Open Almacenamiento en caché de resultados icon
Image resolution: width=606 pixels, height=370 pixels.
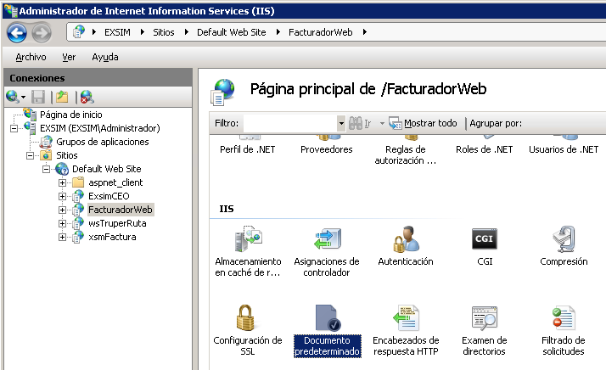[248, 239]
